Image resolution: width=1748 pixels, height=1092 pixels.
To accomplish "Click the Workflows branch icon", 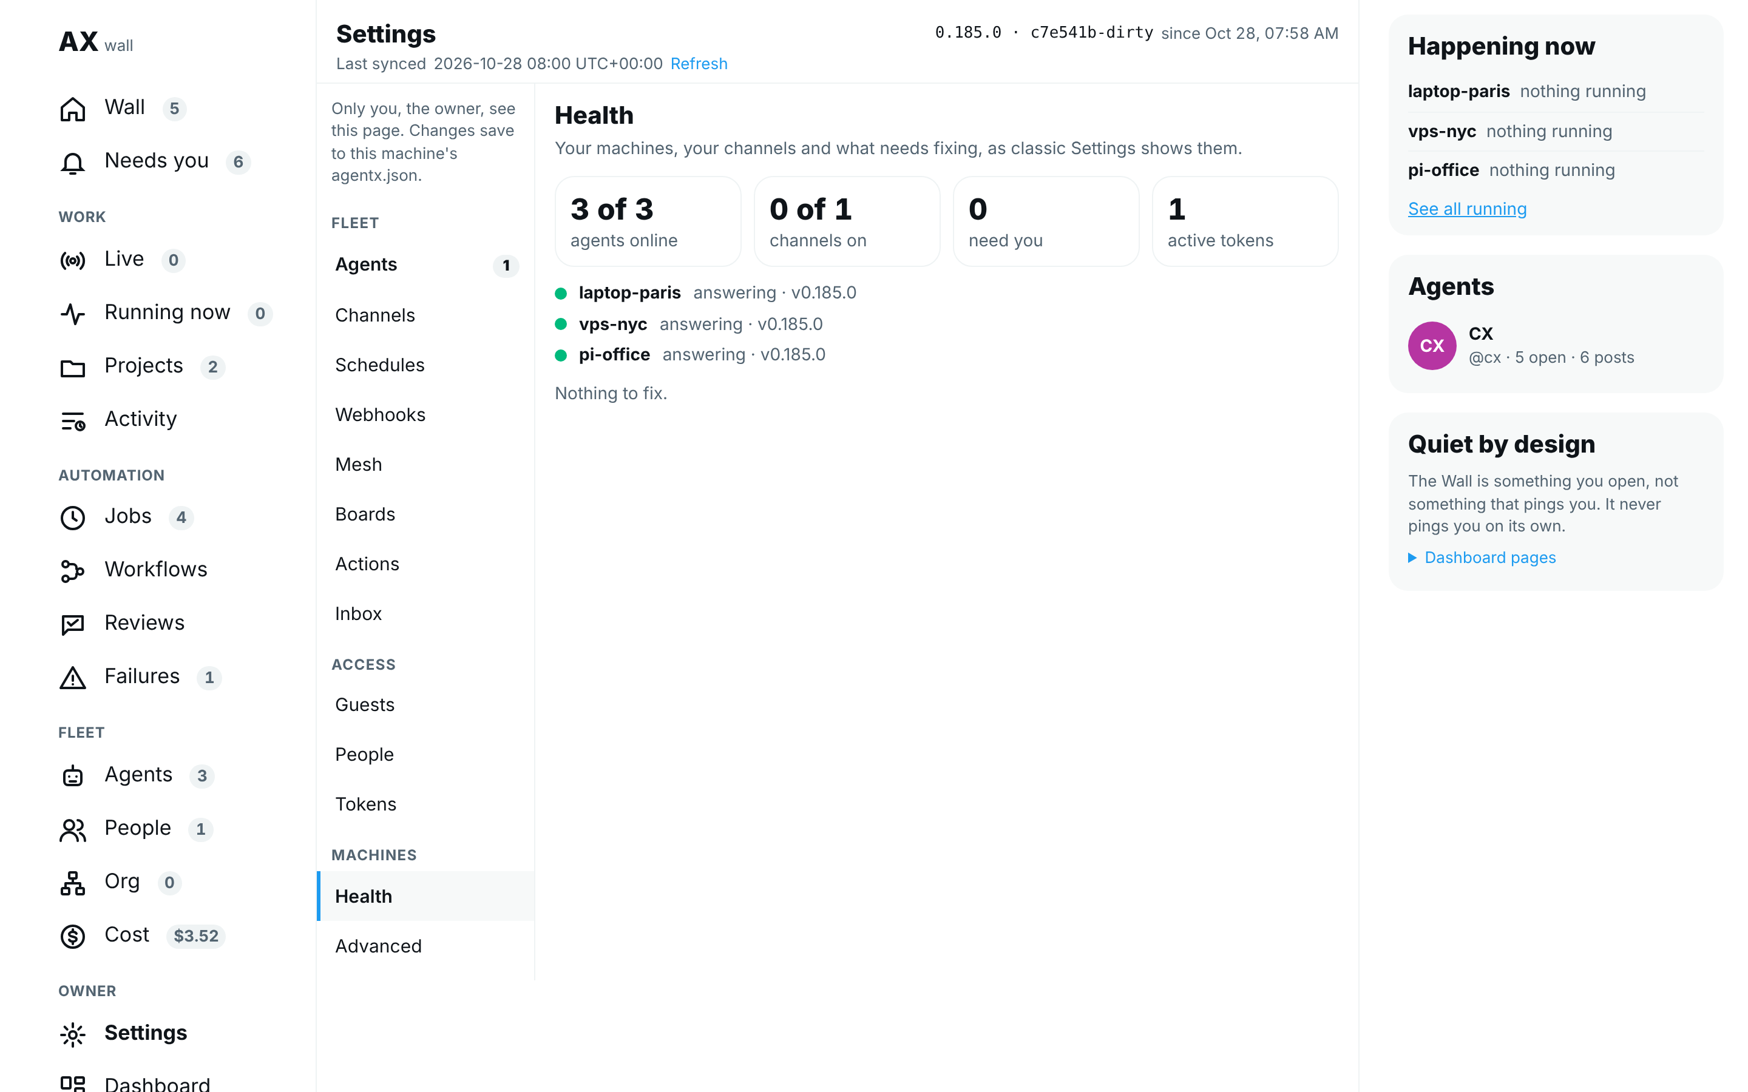I will point(73,570).
